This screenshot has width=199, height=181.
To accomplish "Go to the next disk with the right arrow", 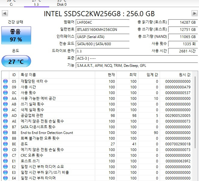I will pyautogui.click(x=194, y=13).
